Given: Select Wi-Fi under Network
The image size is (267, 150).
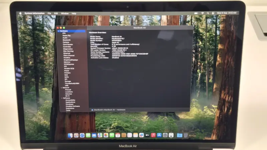Looking at the screenshot, I should (x=67, y=96).
